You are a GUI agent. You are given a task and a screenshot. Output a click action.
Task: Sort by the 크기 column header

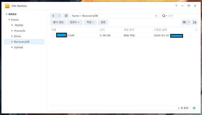(x=110, y=30)
